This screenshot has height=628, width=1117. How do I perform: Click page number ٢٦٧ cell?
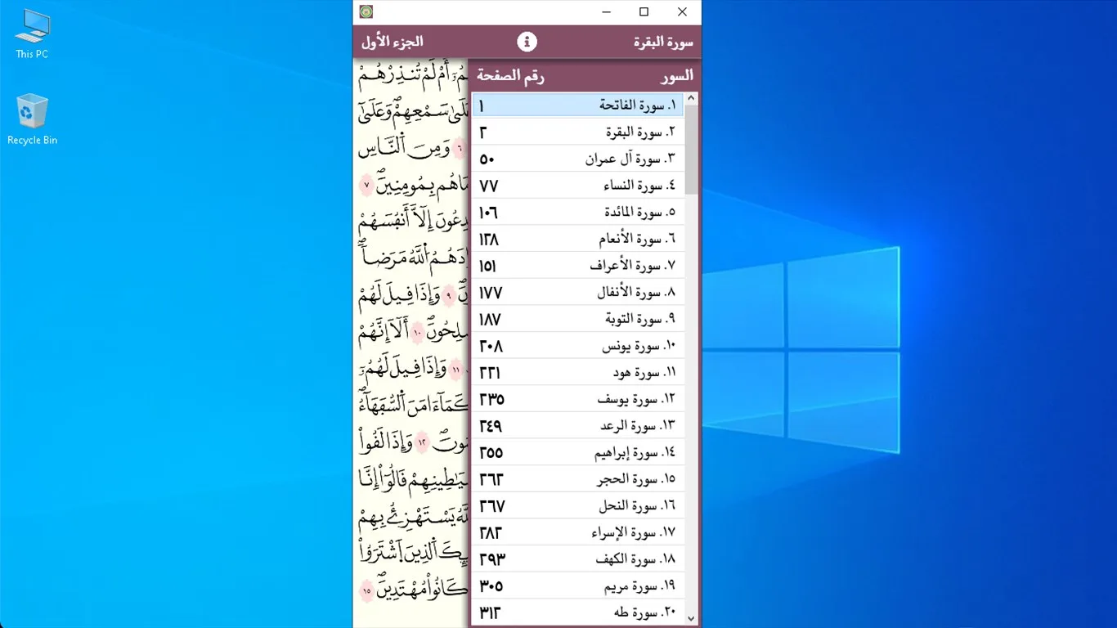tap(491, 506)
